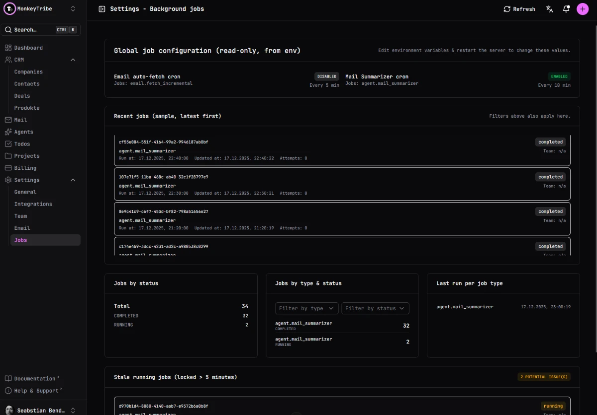The image size is (597, 415).
Task: Focus the Search field in sidebar
Action: [41, 30]
